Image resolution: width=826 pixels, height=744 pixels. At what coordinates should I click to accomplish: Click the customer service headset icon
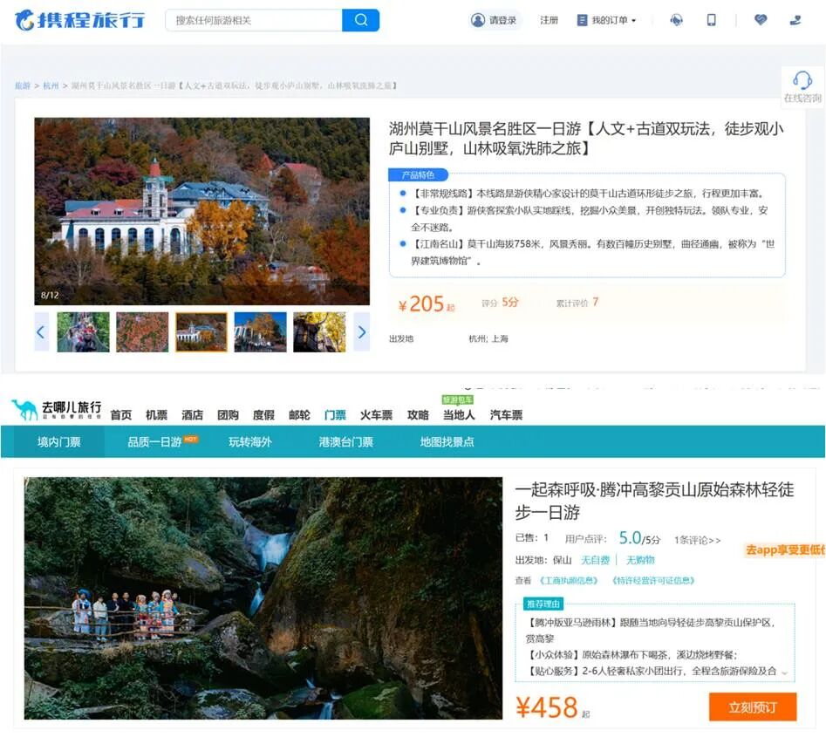[x=676, y=19]
